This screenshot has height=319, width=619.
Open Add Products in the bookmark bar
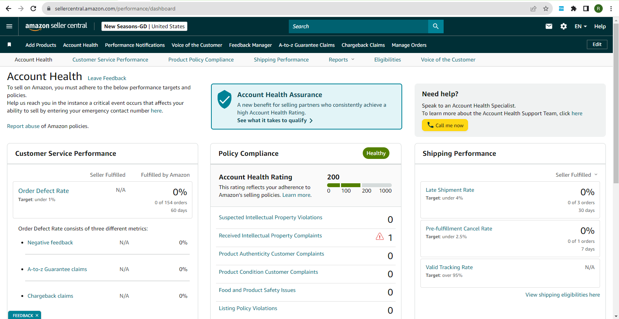pyautogui.click(x=41, y=45)
